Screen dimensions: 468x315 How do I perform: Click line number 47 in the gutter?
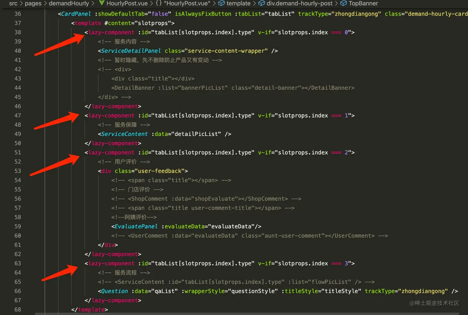click(x=18, y=115)
